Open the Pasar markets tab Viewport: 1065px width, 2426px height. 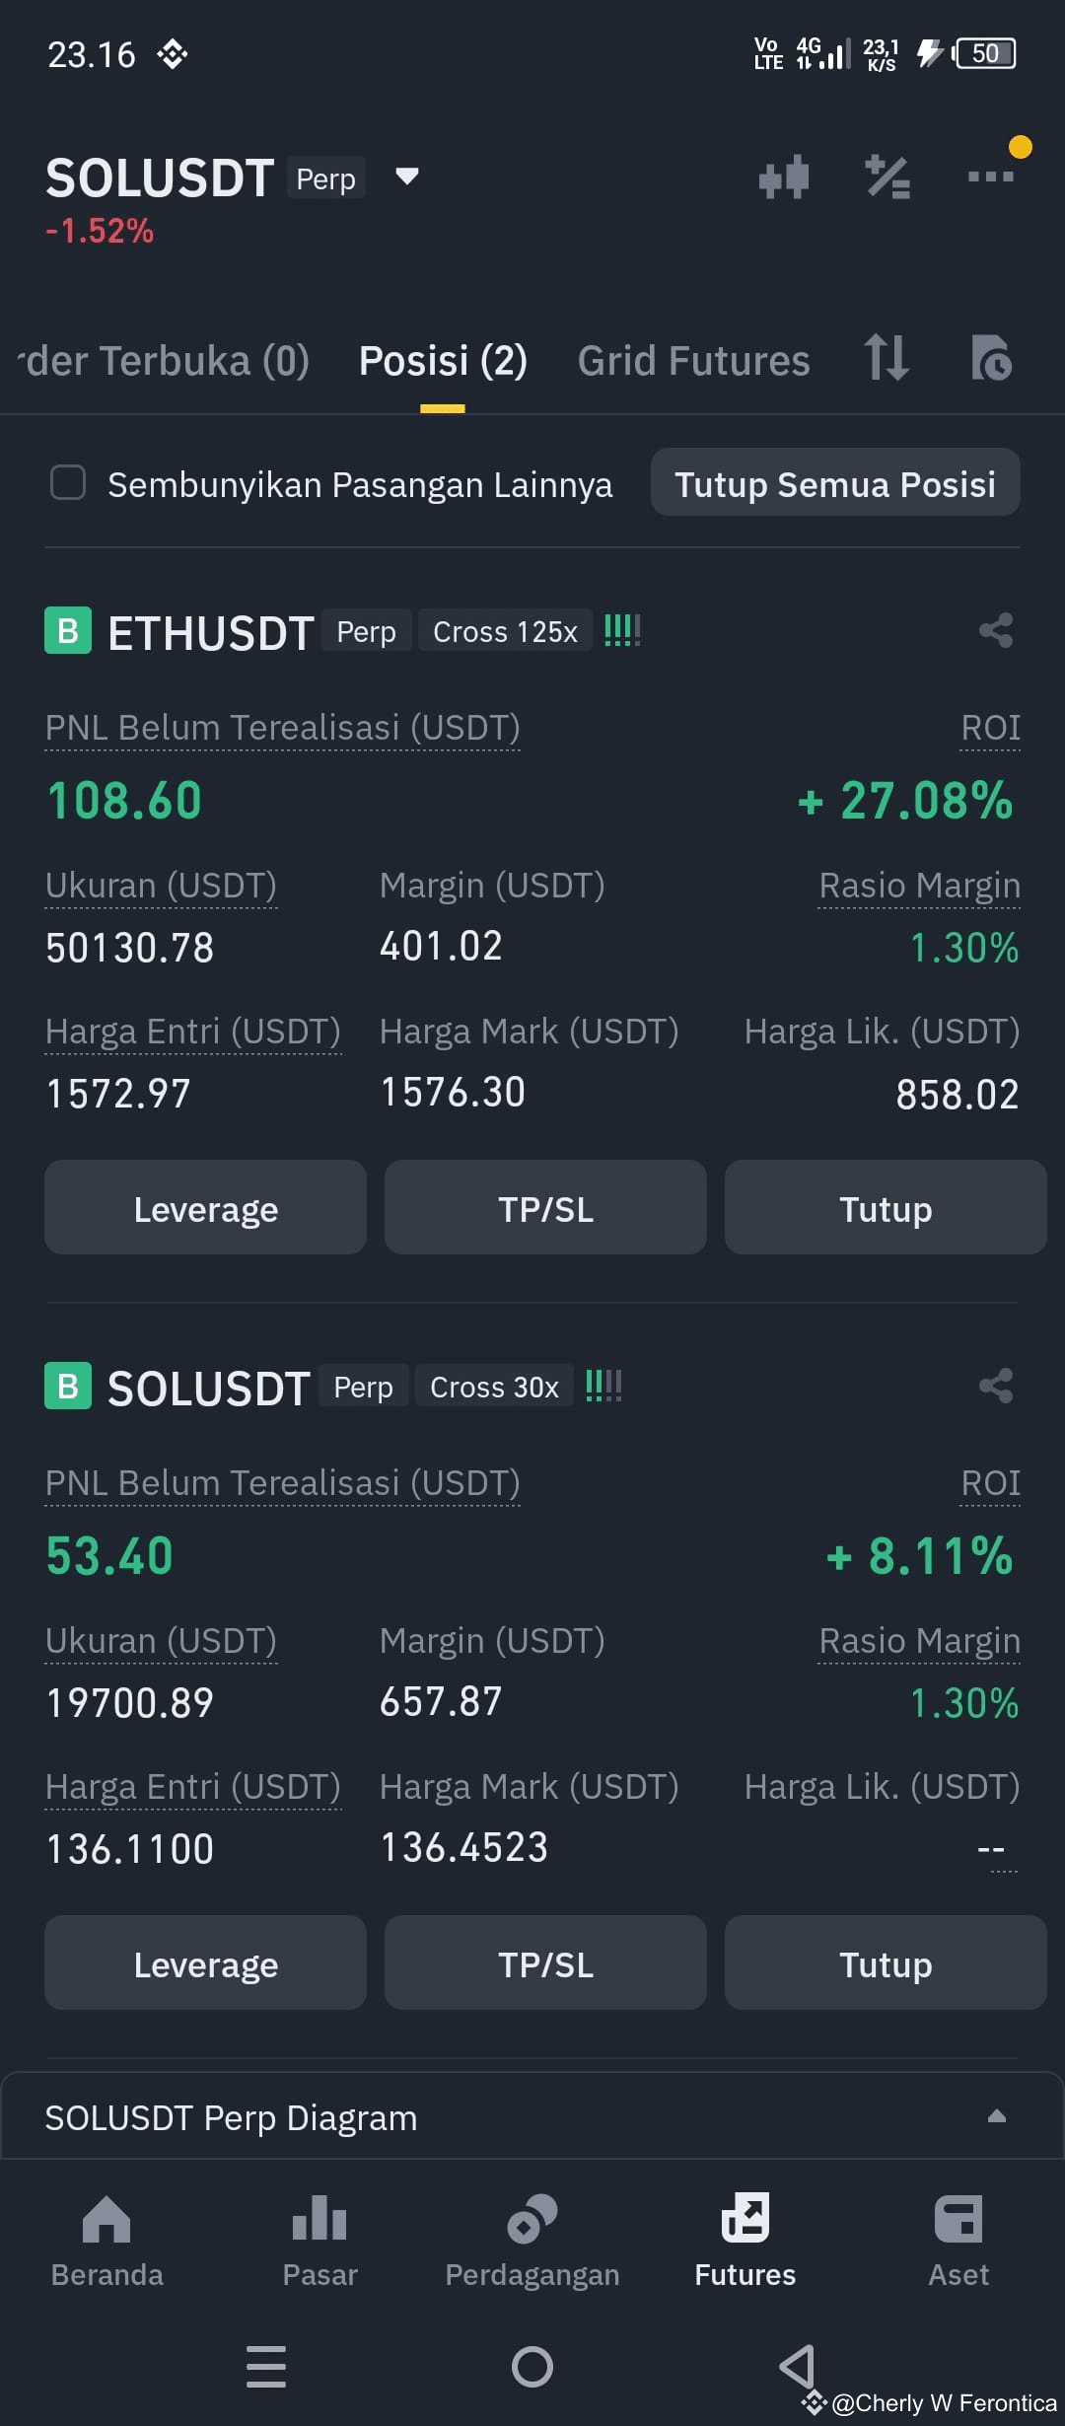tap(319, 2241)
